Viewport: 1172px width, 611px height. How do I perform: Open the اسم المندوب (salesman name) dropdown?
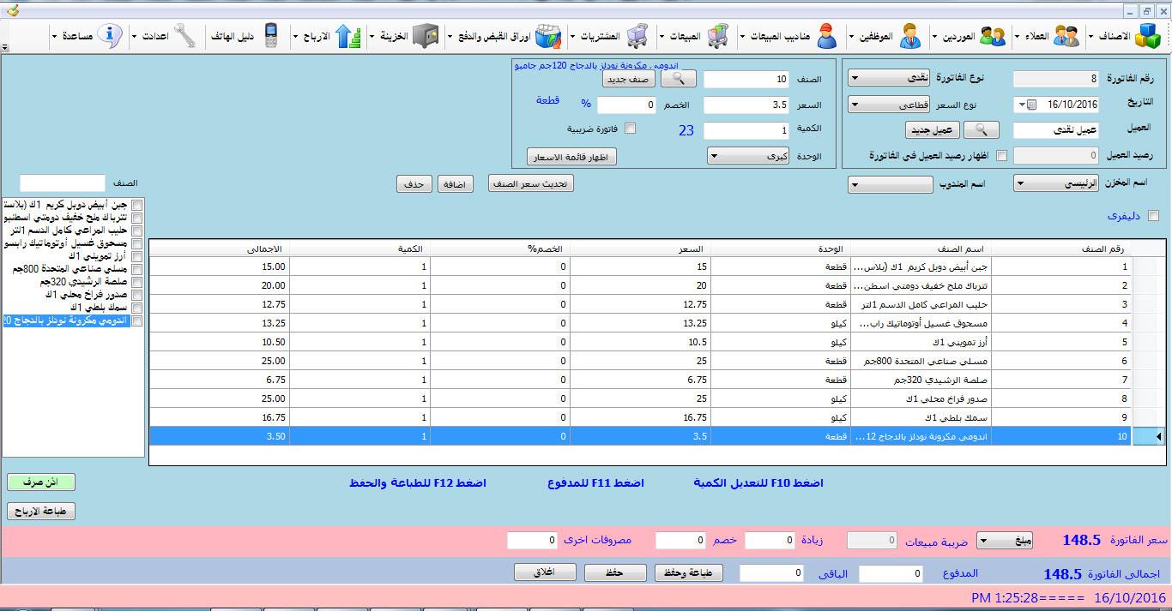click(890, 184)
